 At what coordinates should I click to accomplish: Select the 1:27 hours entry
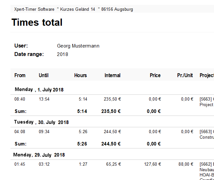(83, 164)
